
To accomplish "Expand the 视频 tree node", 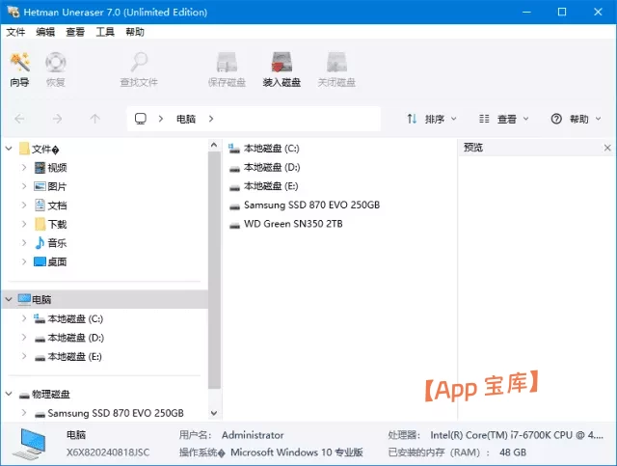I will [x=24, y=168].
